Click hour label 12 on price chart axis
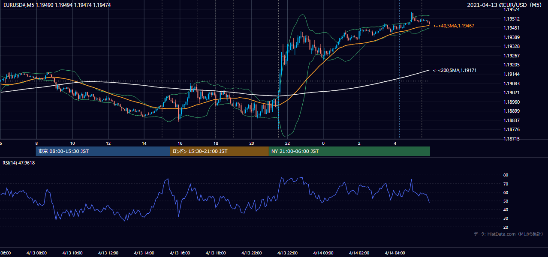 click(x=108, y=143)
